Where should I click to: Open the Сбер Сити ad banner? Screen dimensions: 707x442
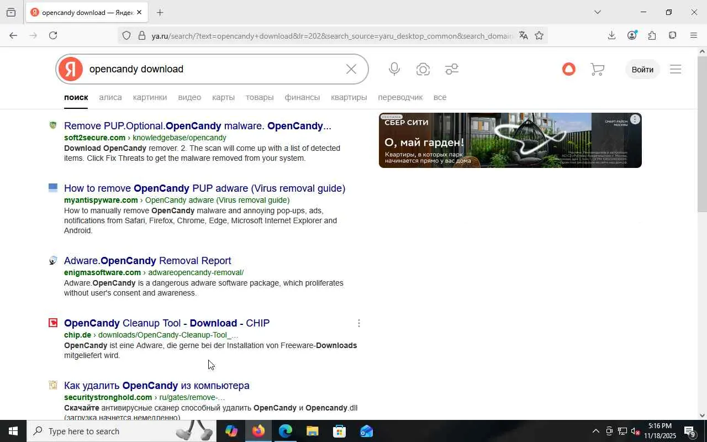[510, 140]
